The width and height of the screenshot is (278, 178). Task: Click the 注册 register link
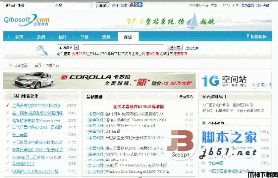click(x=115, y=5)
